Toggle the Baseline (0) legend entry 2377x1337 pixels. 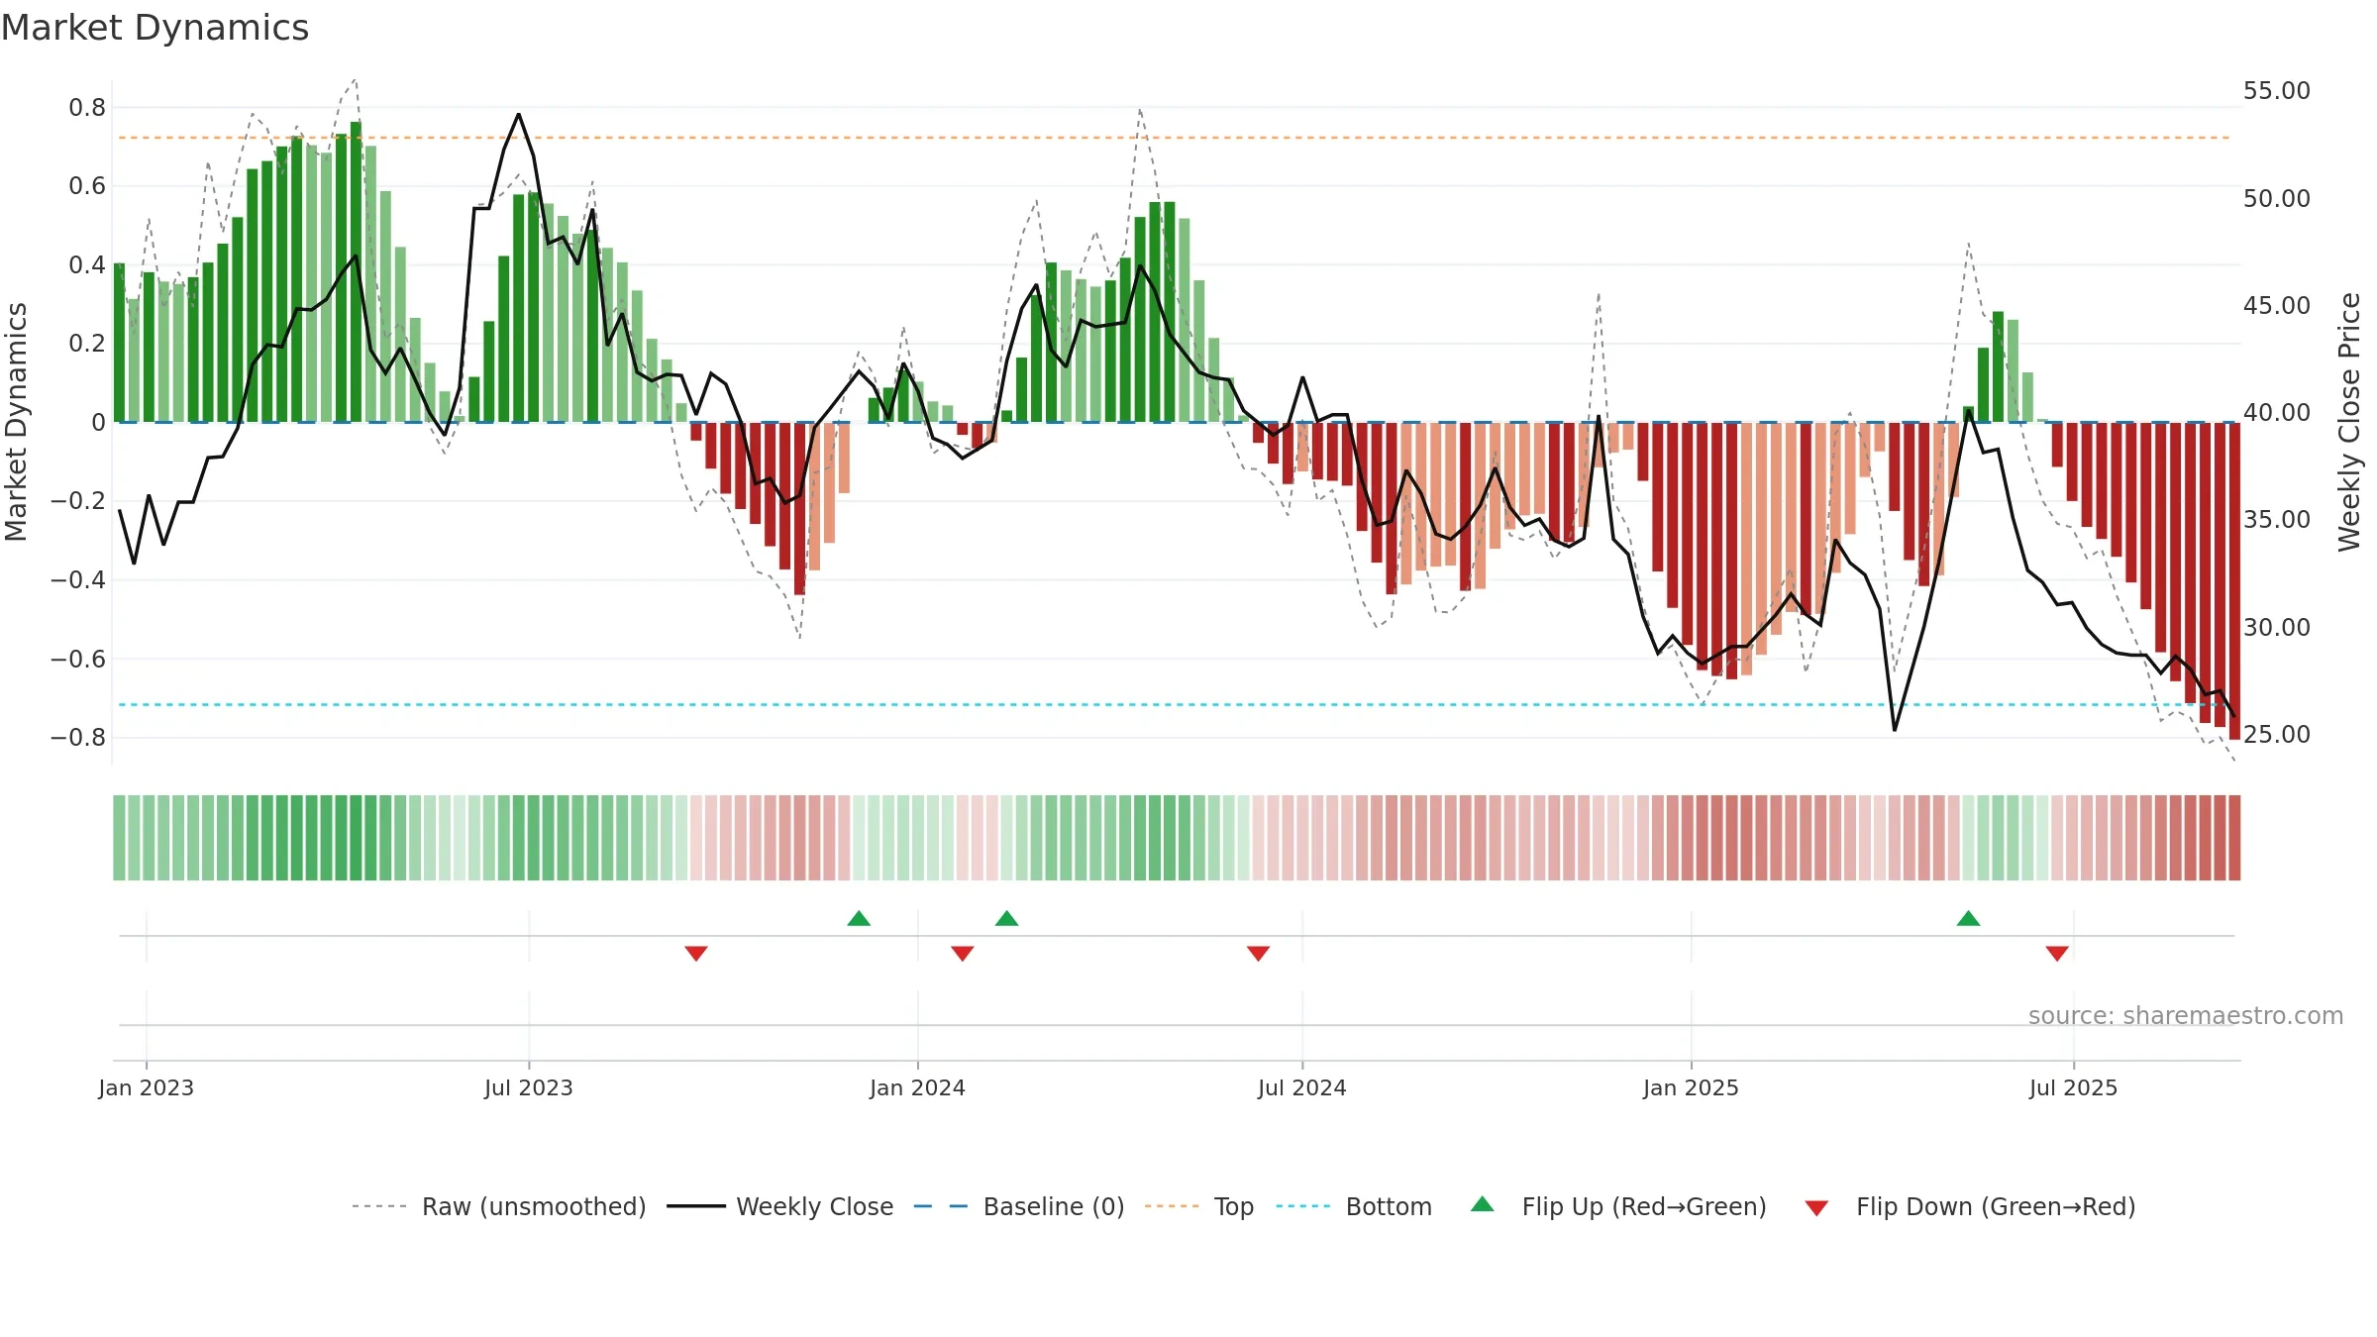coord(1018,1206)
